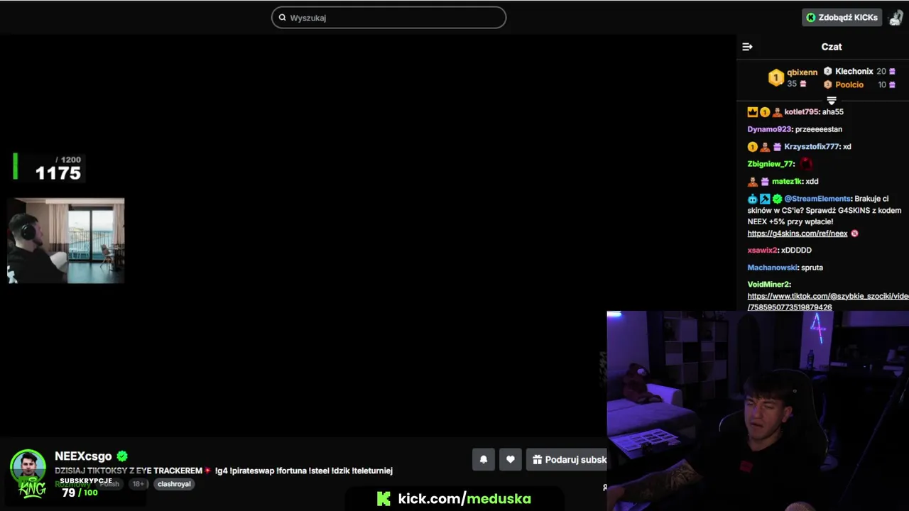909x511 pixels.
Task: Click gift icon next to Poolcio's 10
Action: pyautogui.click(x=893, y=84)
